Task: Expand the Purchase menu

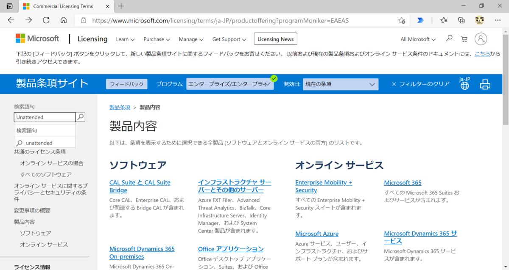Action: point(157,39)
